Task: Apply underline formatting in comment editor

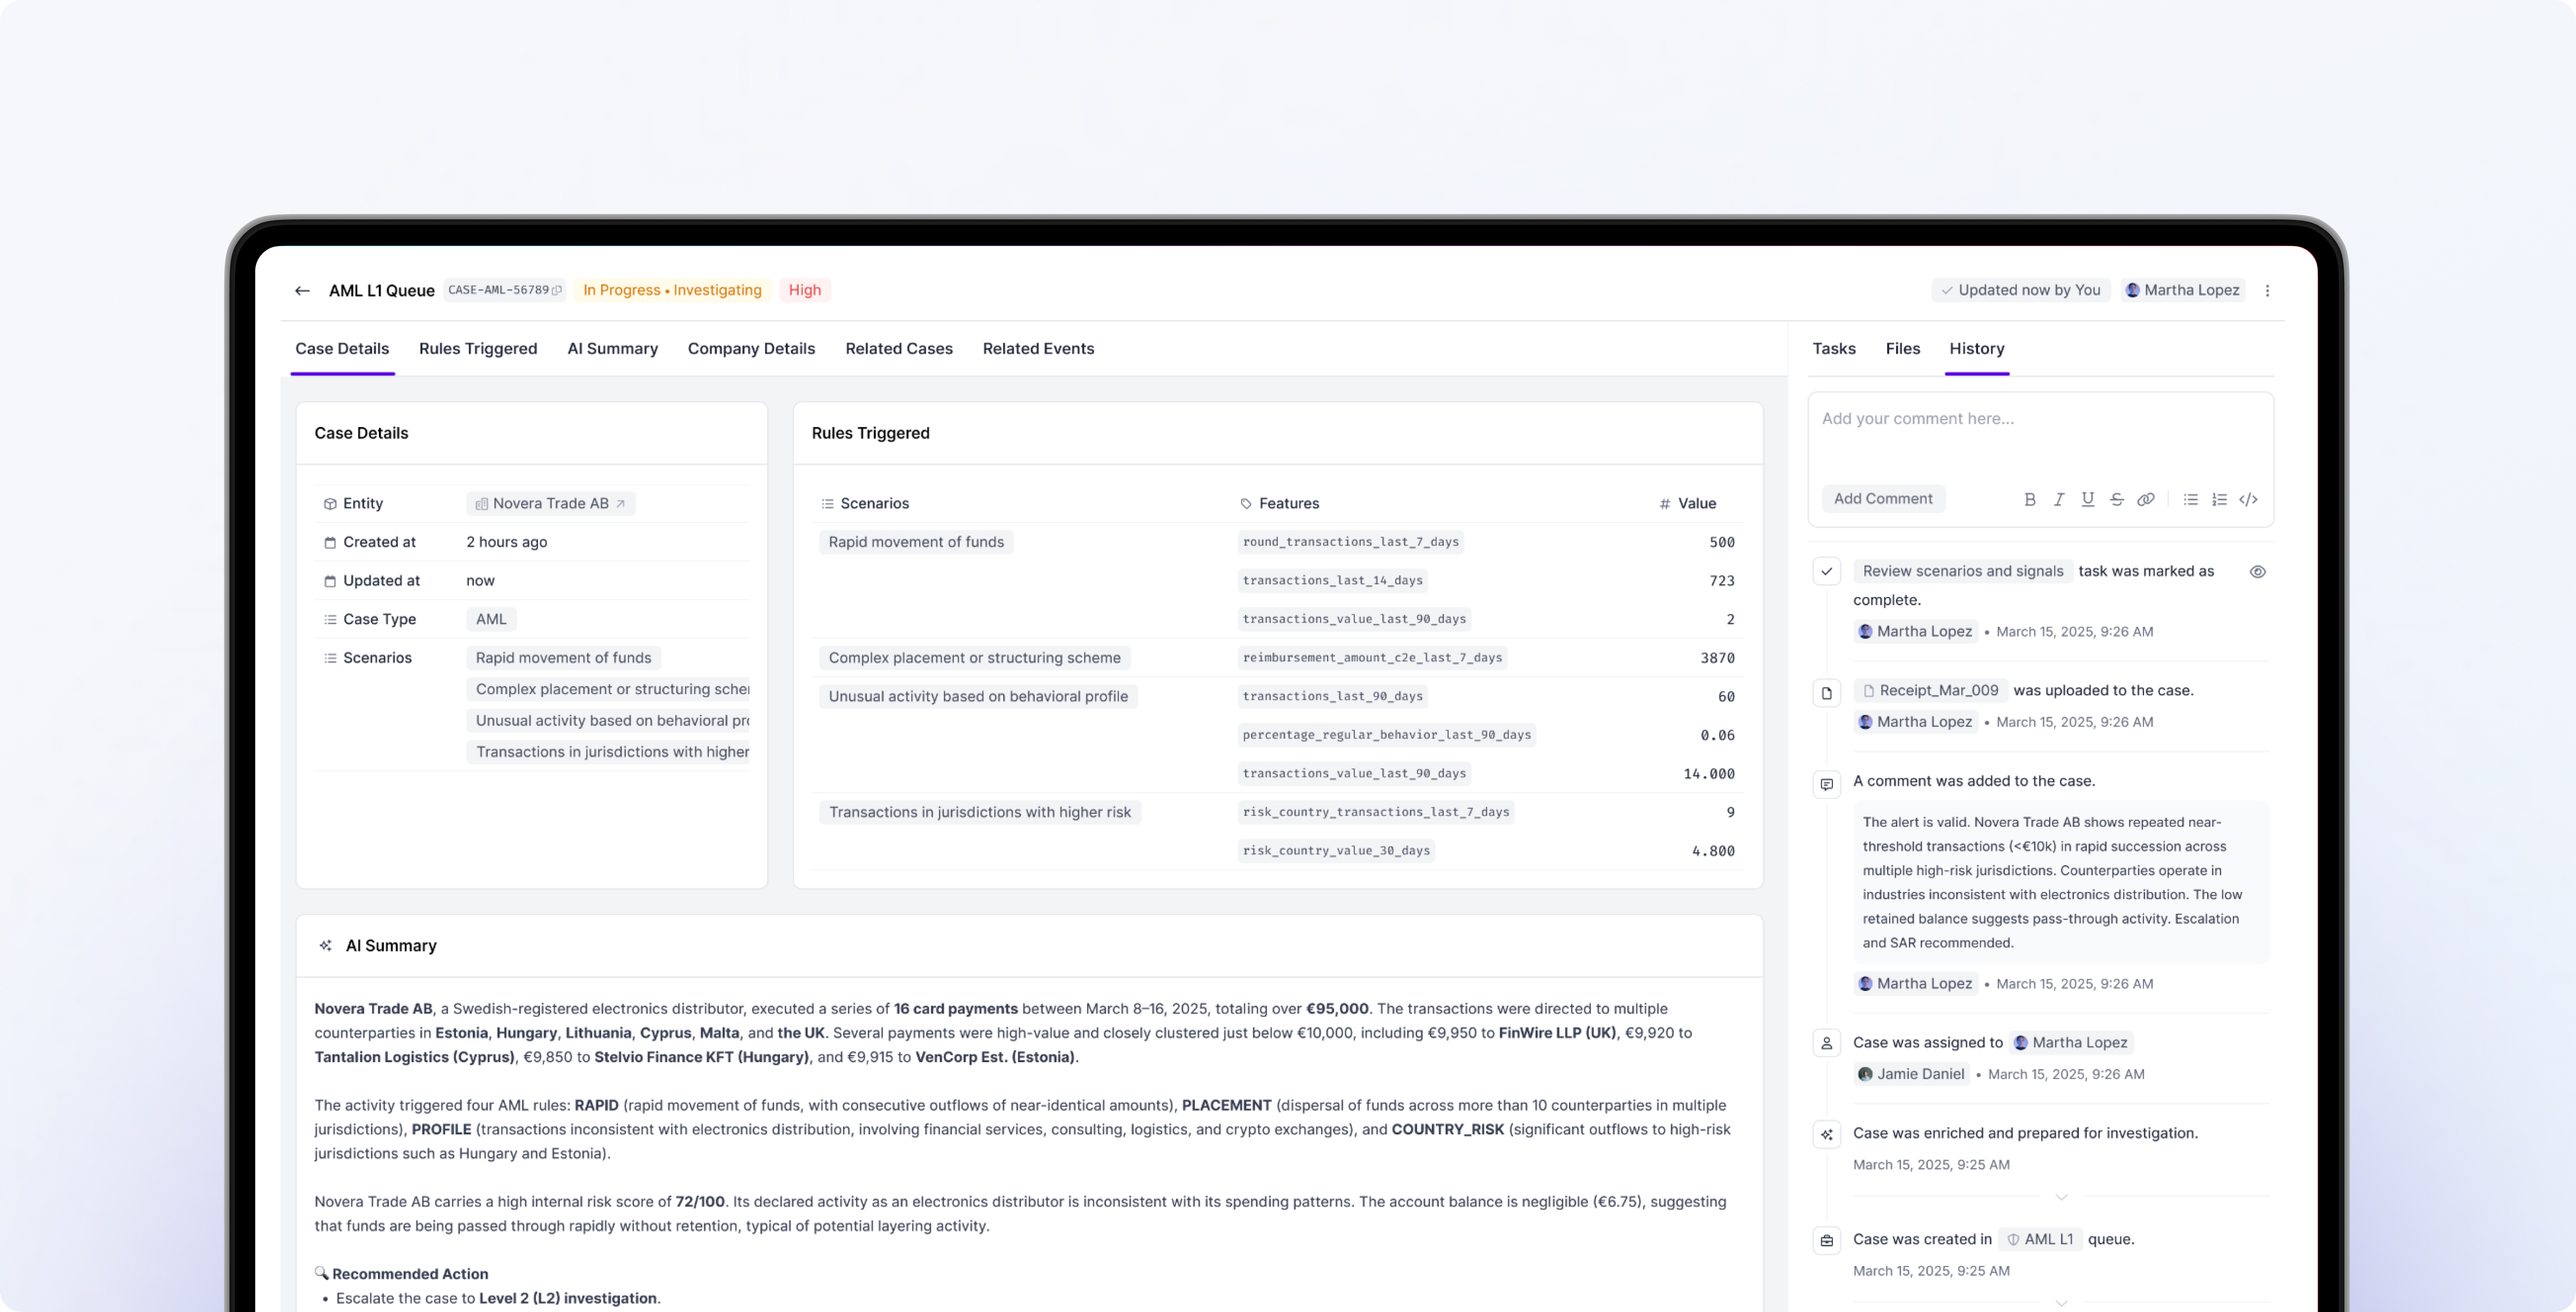Action: coord(2087,500)
